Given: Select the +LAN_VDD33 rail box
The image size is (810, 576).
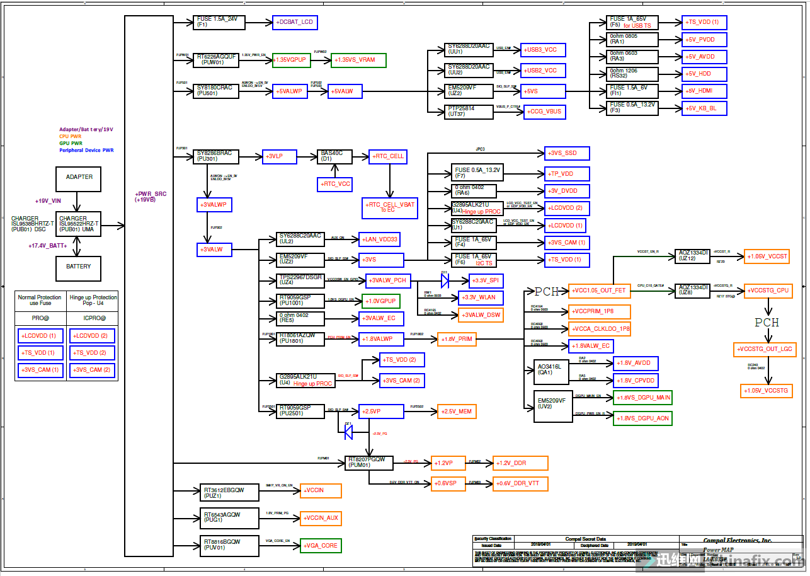Looking at the screenshot, I should (379, 239).
